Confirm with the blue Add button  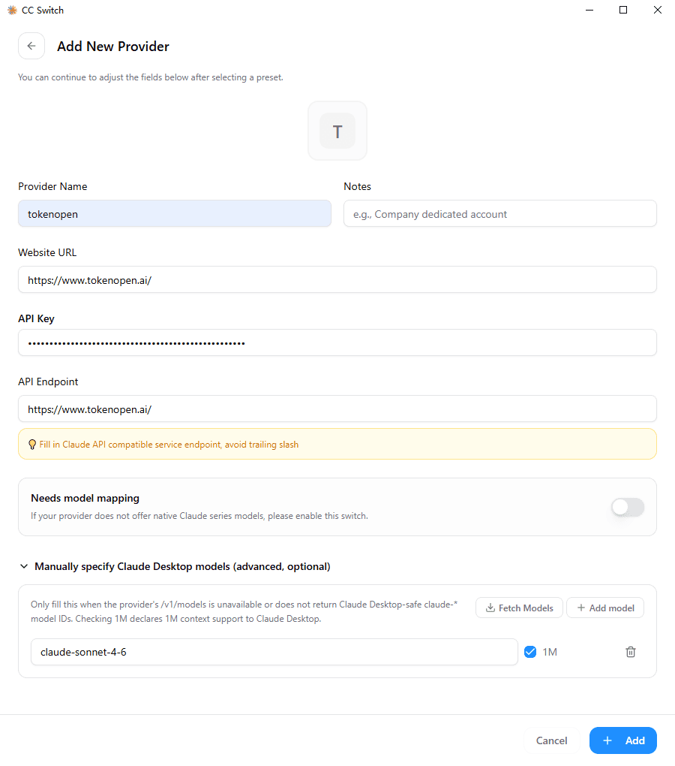(622, 740)
